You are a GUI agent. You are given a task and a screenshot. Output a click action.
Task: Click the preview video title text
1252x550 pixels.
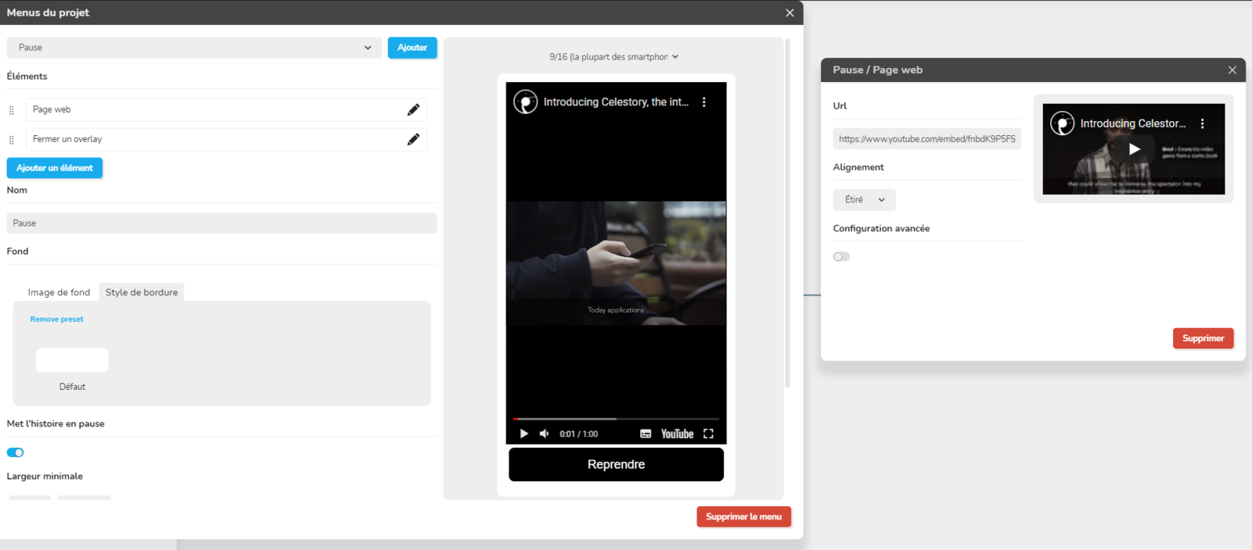(x=617, y=102)
